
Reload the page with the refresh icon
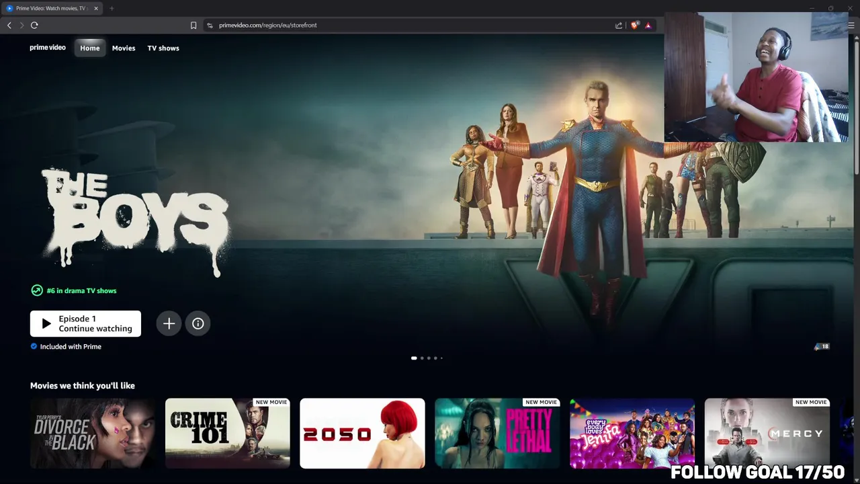34,25
